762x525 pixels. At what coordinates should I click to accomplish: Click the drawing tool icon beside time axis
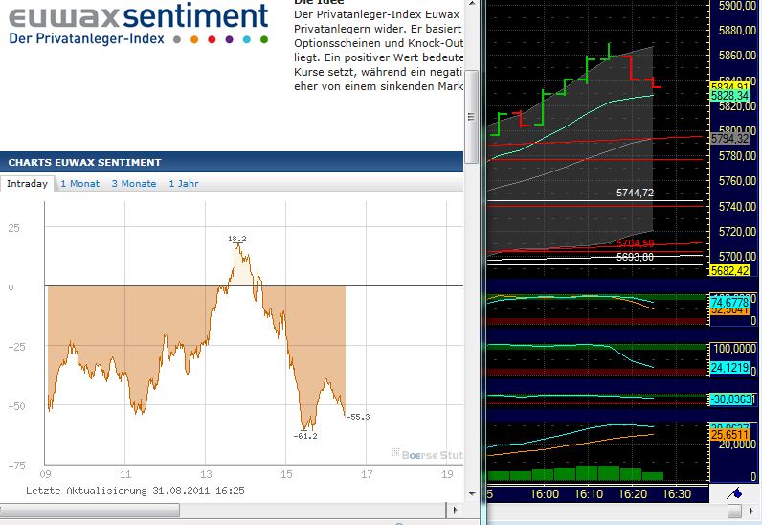734,493
